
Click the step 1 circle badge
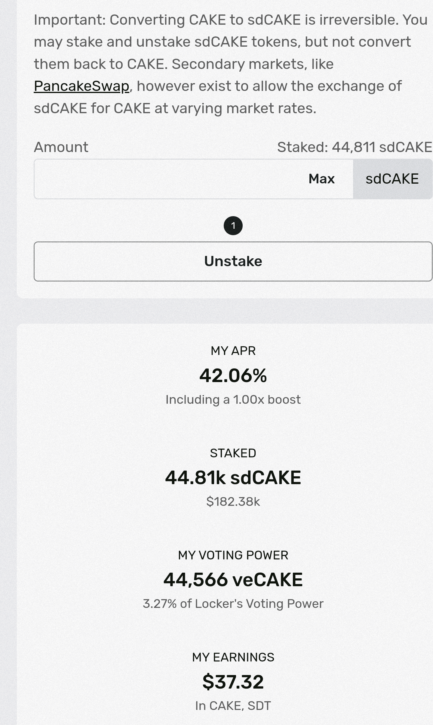pyautogui.click(x=233, y=226)
